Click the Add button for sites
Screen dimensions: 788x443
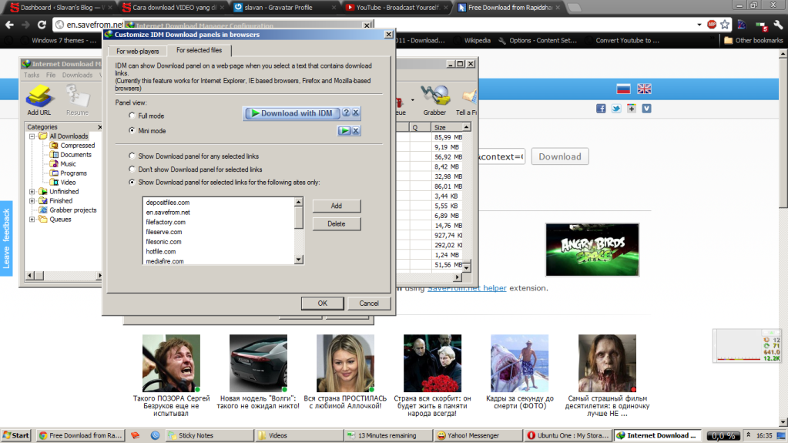[336, 206]
